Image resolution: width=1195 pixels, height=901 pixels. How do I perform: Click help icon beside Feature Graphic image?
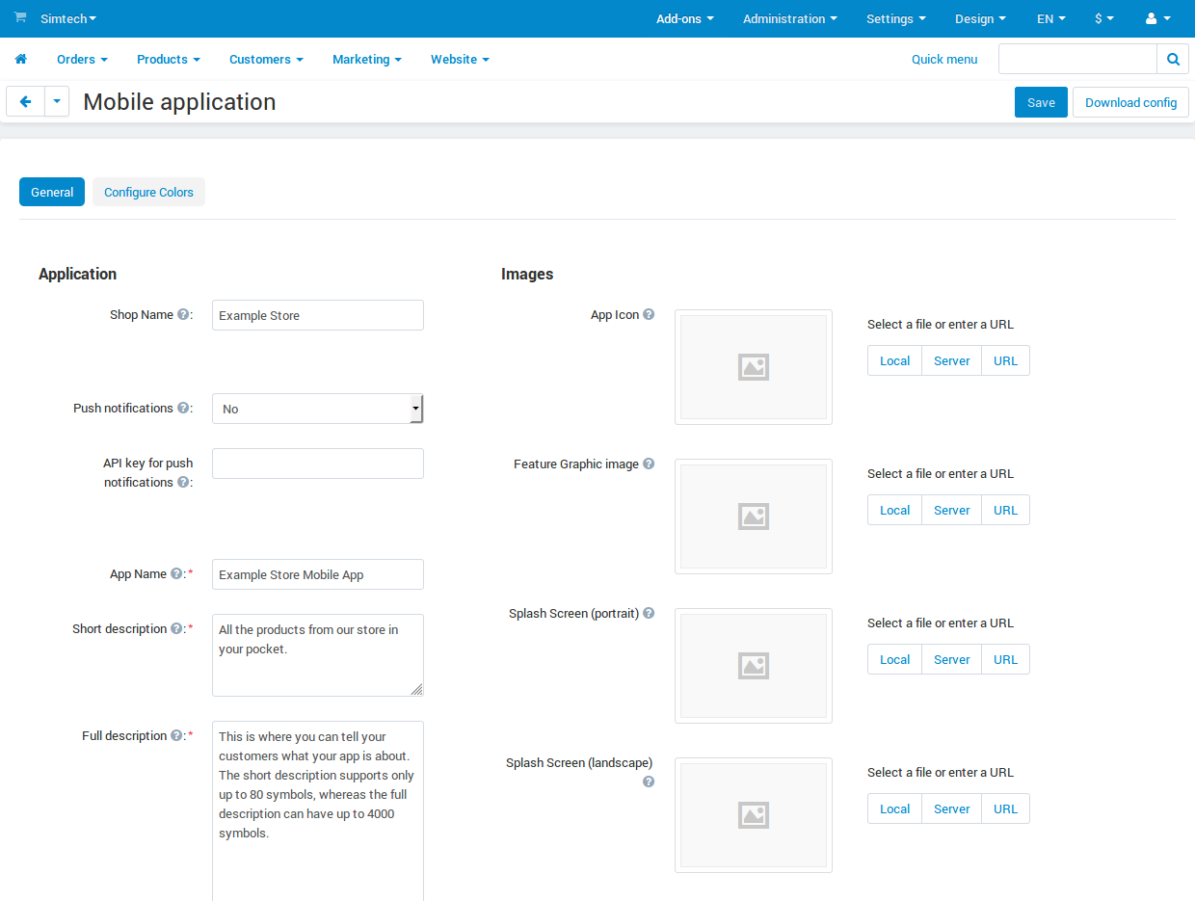649,464
